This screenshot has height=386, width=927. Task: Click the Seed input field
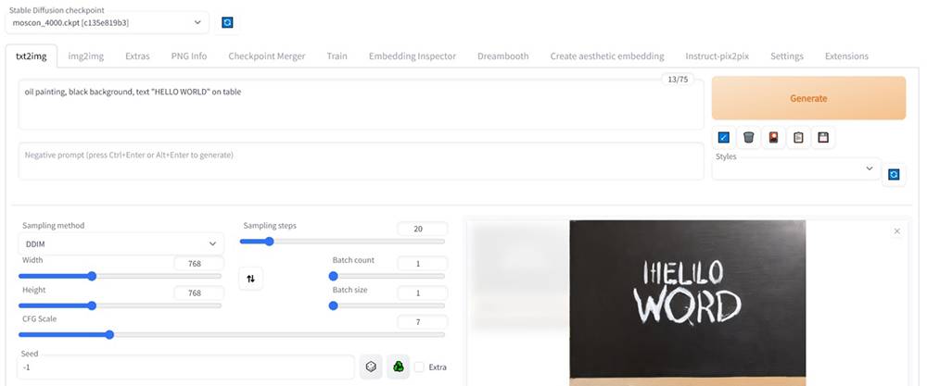click(186, 367)
